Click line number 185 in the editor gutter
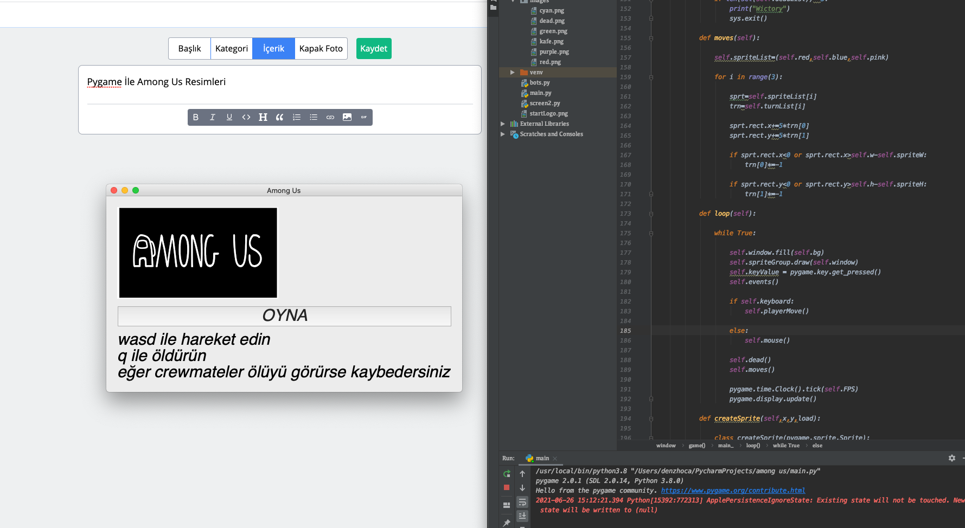This screenshot has width=965, height=528. (x=625, y=331)
